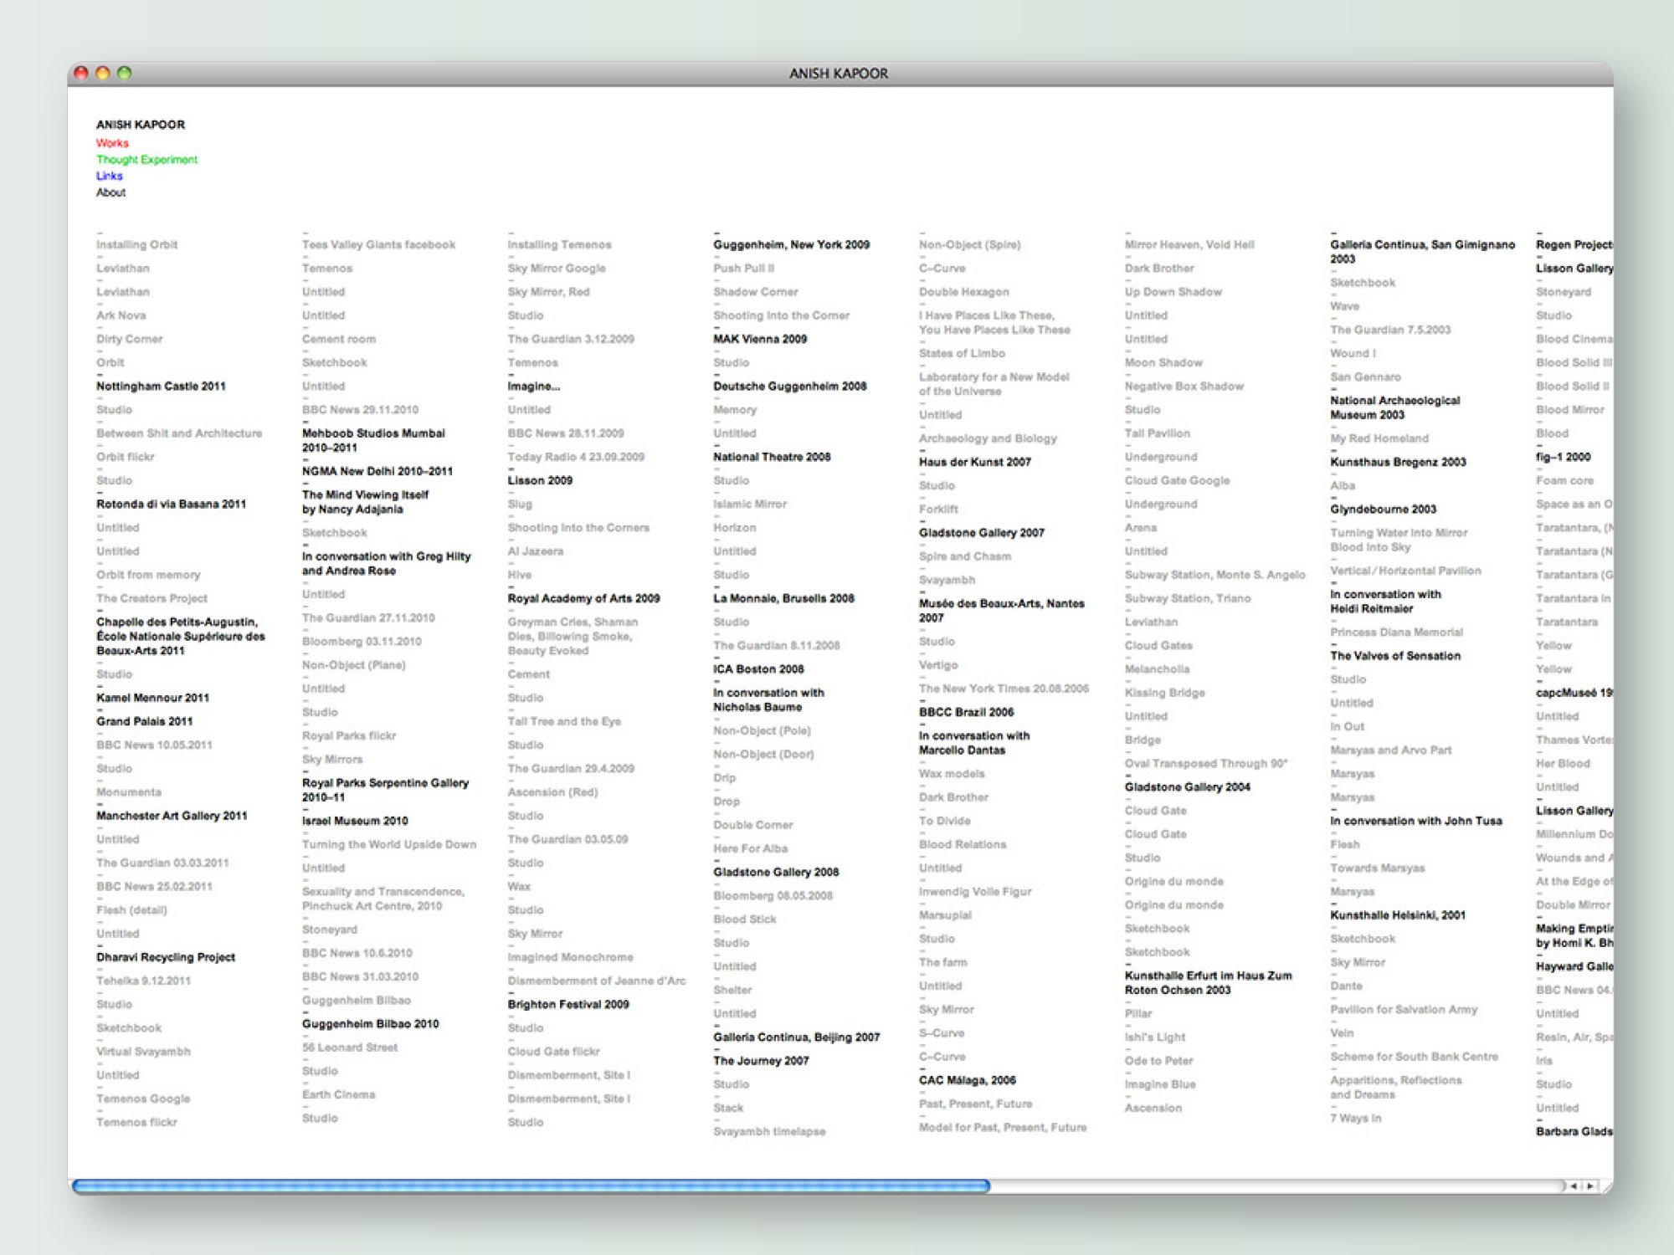Open the blue Links menu item
This screenshot has height=1255, width=1674.
tap(110, 176)
